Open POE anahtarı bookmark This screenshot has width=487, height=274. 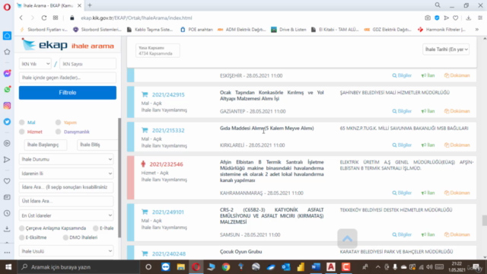(196, 30)
